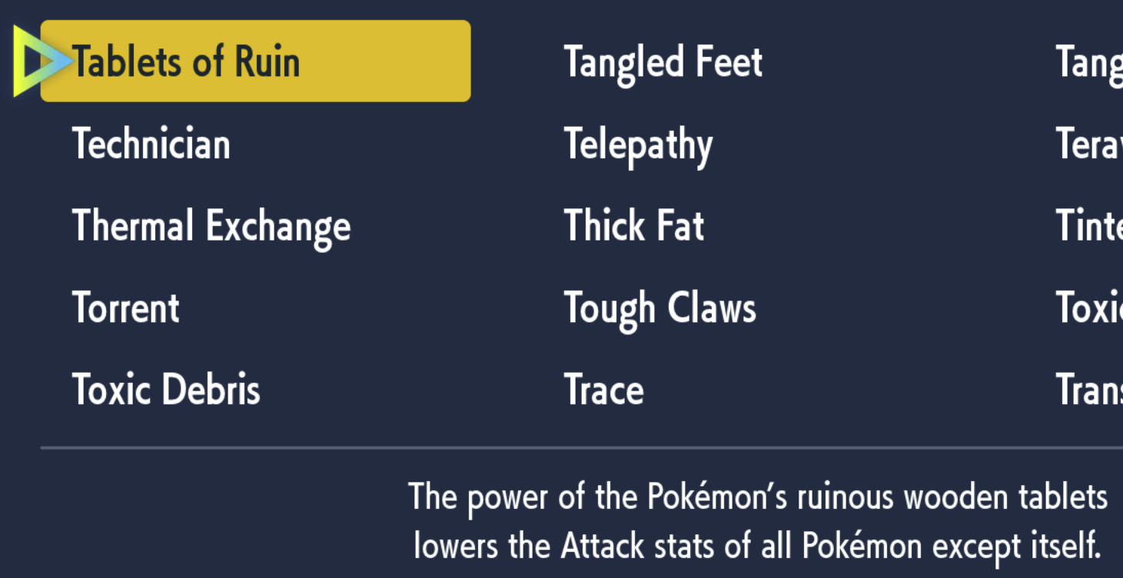Select the cut-off ability starting with 'Trans'
Image resolution: width=1123 pixels, height=578 pixels.
[x=1089, y=389]
